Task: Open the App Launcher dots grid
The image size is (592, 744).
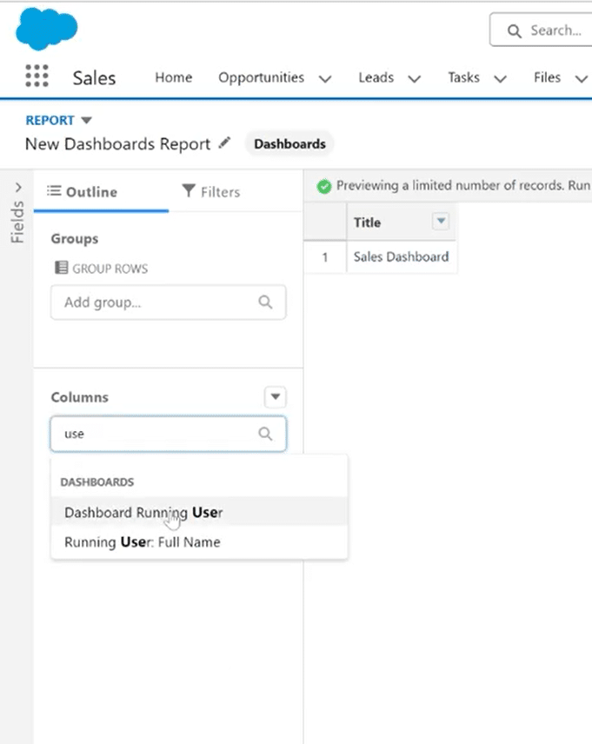Action: pos(37,76)
